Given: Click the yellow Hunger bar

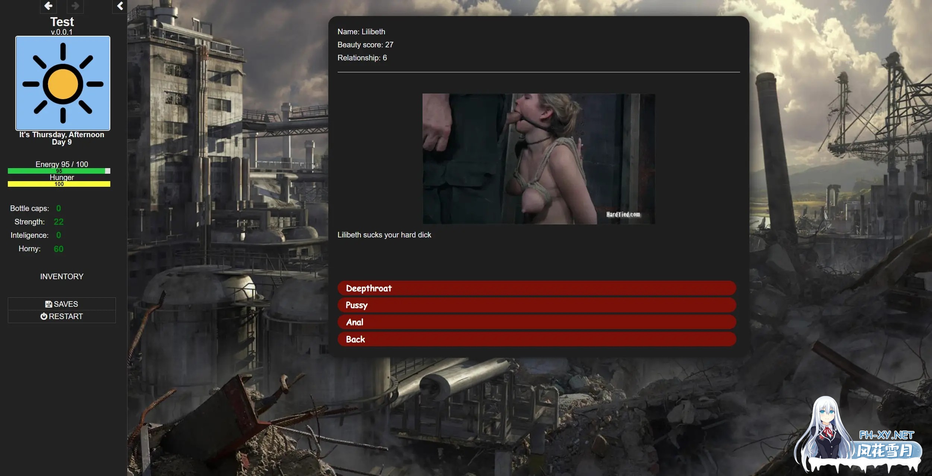Looking at the screenshot, I should pos(59,184).
